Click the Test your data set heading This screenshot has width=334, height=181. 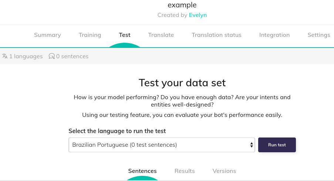point(182,83)
